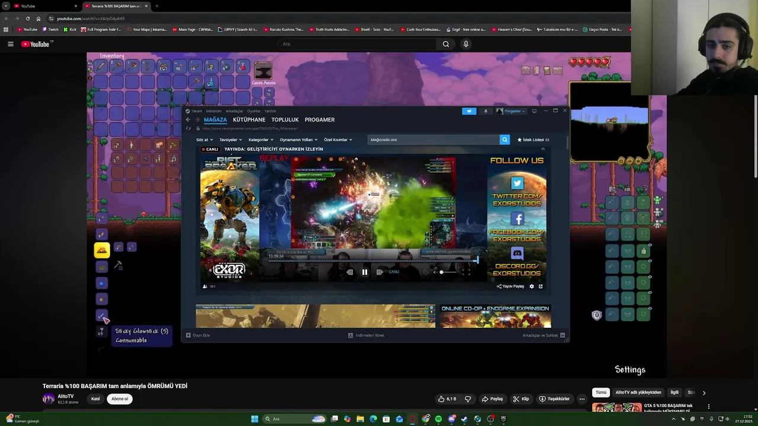This screenshot has width=758, height=426.
Task: Open the Steam 'Oyunlar' menu
Action: point(253,111)
